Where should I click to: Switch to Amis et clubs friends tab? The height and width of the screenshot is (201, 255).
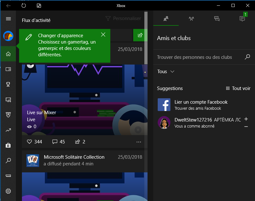coord(166,19)
